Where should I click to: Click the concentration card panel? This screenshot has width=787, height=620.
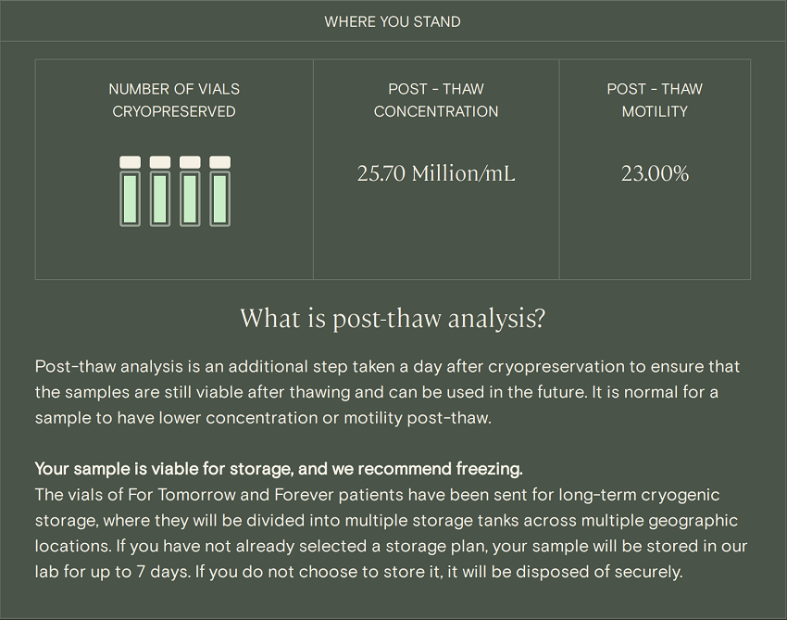436,170
